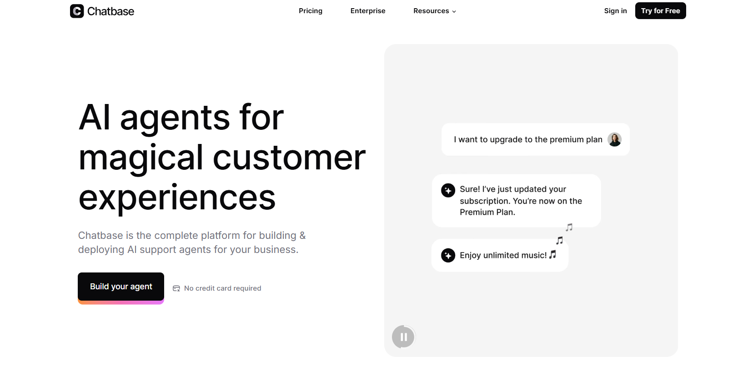Click the Chatbase logo icon

pyautogui.click(x=77, y=11)
